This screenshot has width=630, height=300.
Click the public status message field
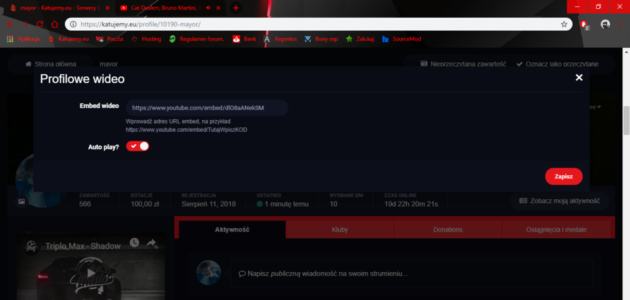click(x=413, y=274)
